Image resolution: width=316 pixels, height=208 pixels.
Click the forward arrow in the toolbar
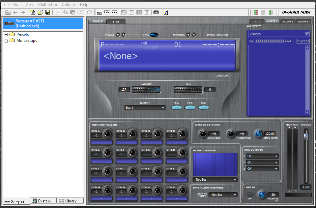click(x=23, y=13)
